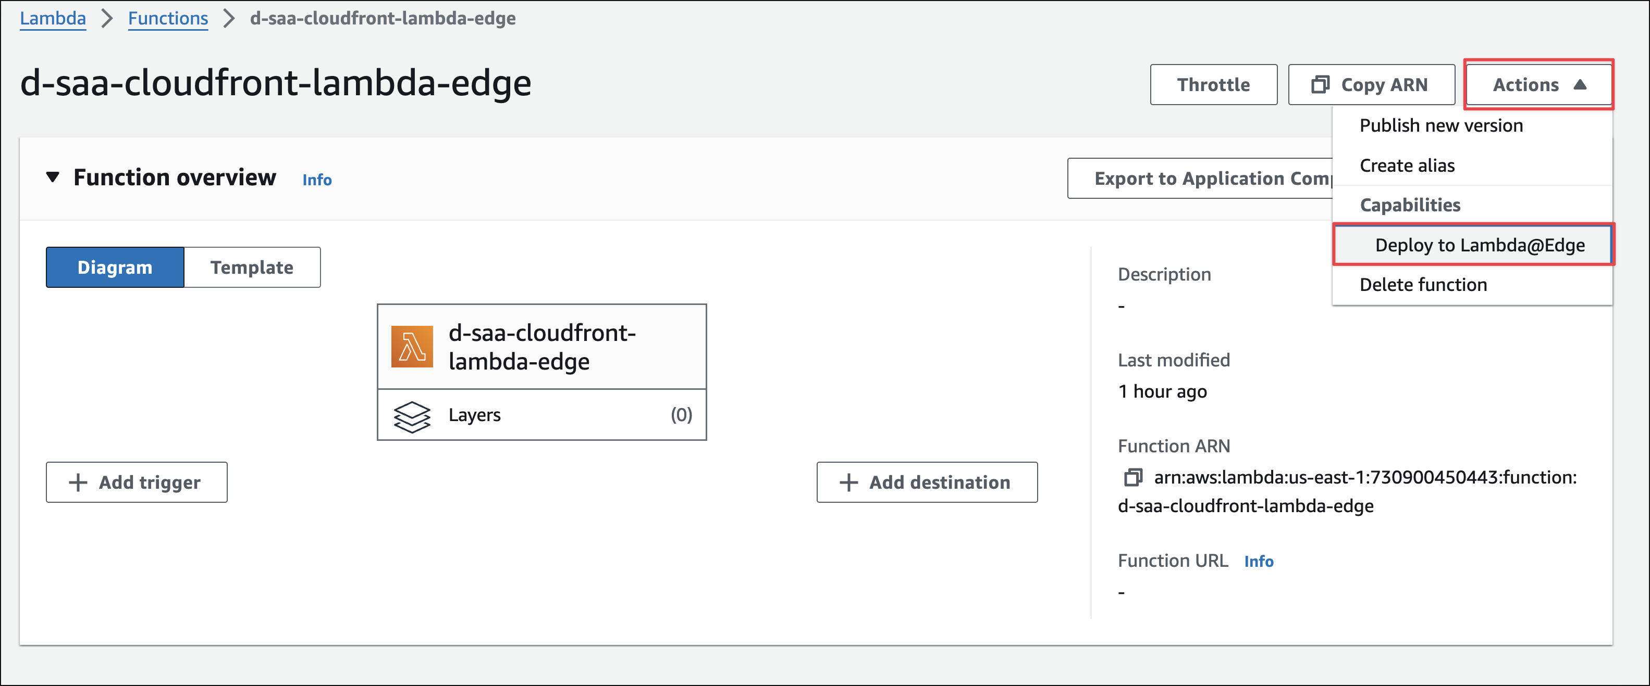Open Info link beside Function URL

pyautogui.click(x=1258, y=561)
